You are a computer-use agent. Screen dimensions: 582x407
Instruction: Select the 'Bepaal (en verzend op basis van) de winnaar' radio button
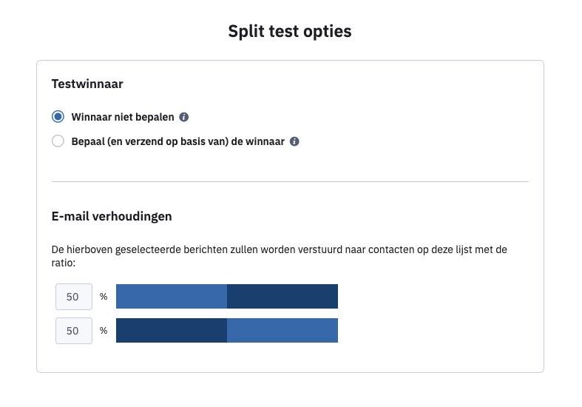(58, 141)
